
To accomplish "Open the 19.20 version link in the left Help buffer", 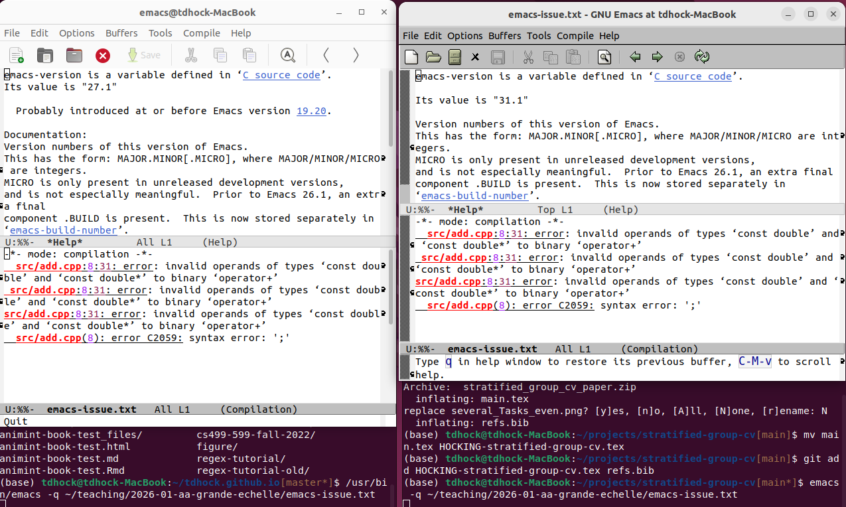I will point(311,111).
